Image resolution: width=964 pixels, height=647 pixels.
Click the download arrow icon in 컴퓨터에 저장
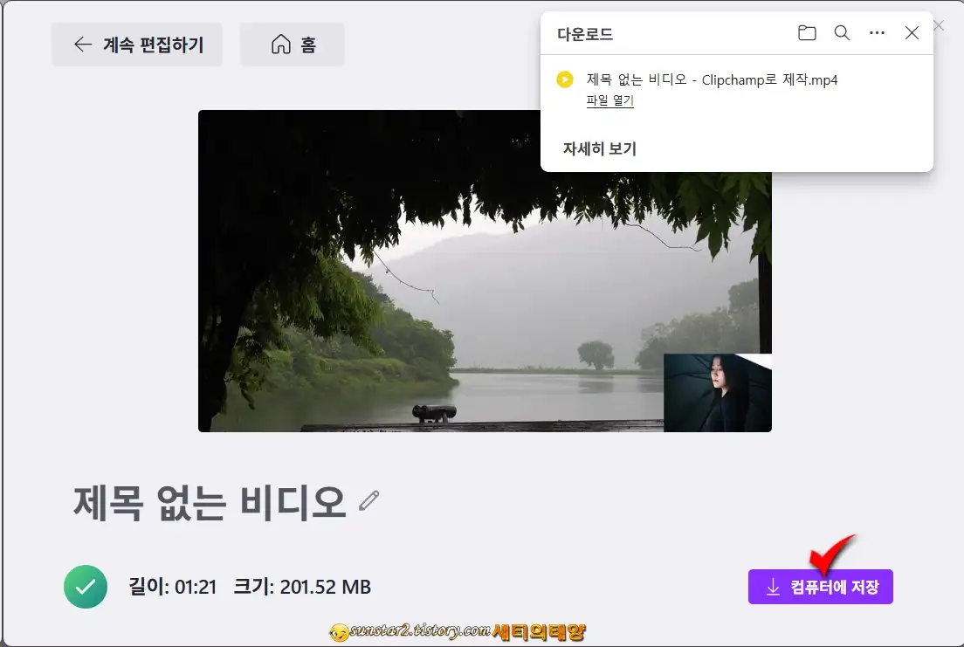[772, 587]
